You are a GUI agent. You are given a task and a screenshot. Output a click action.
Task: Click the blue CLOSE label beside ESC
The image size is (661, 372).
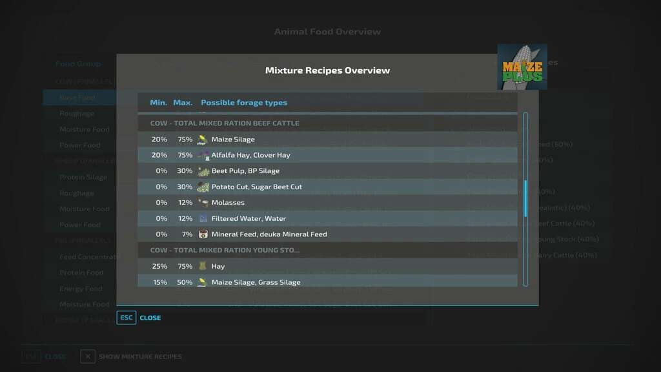[x=150, y=318]
